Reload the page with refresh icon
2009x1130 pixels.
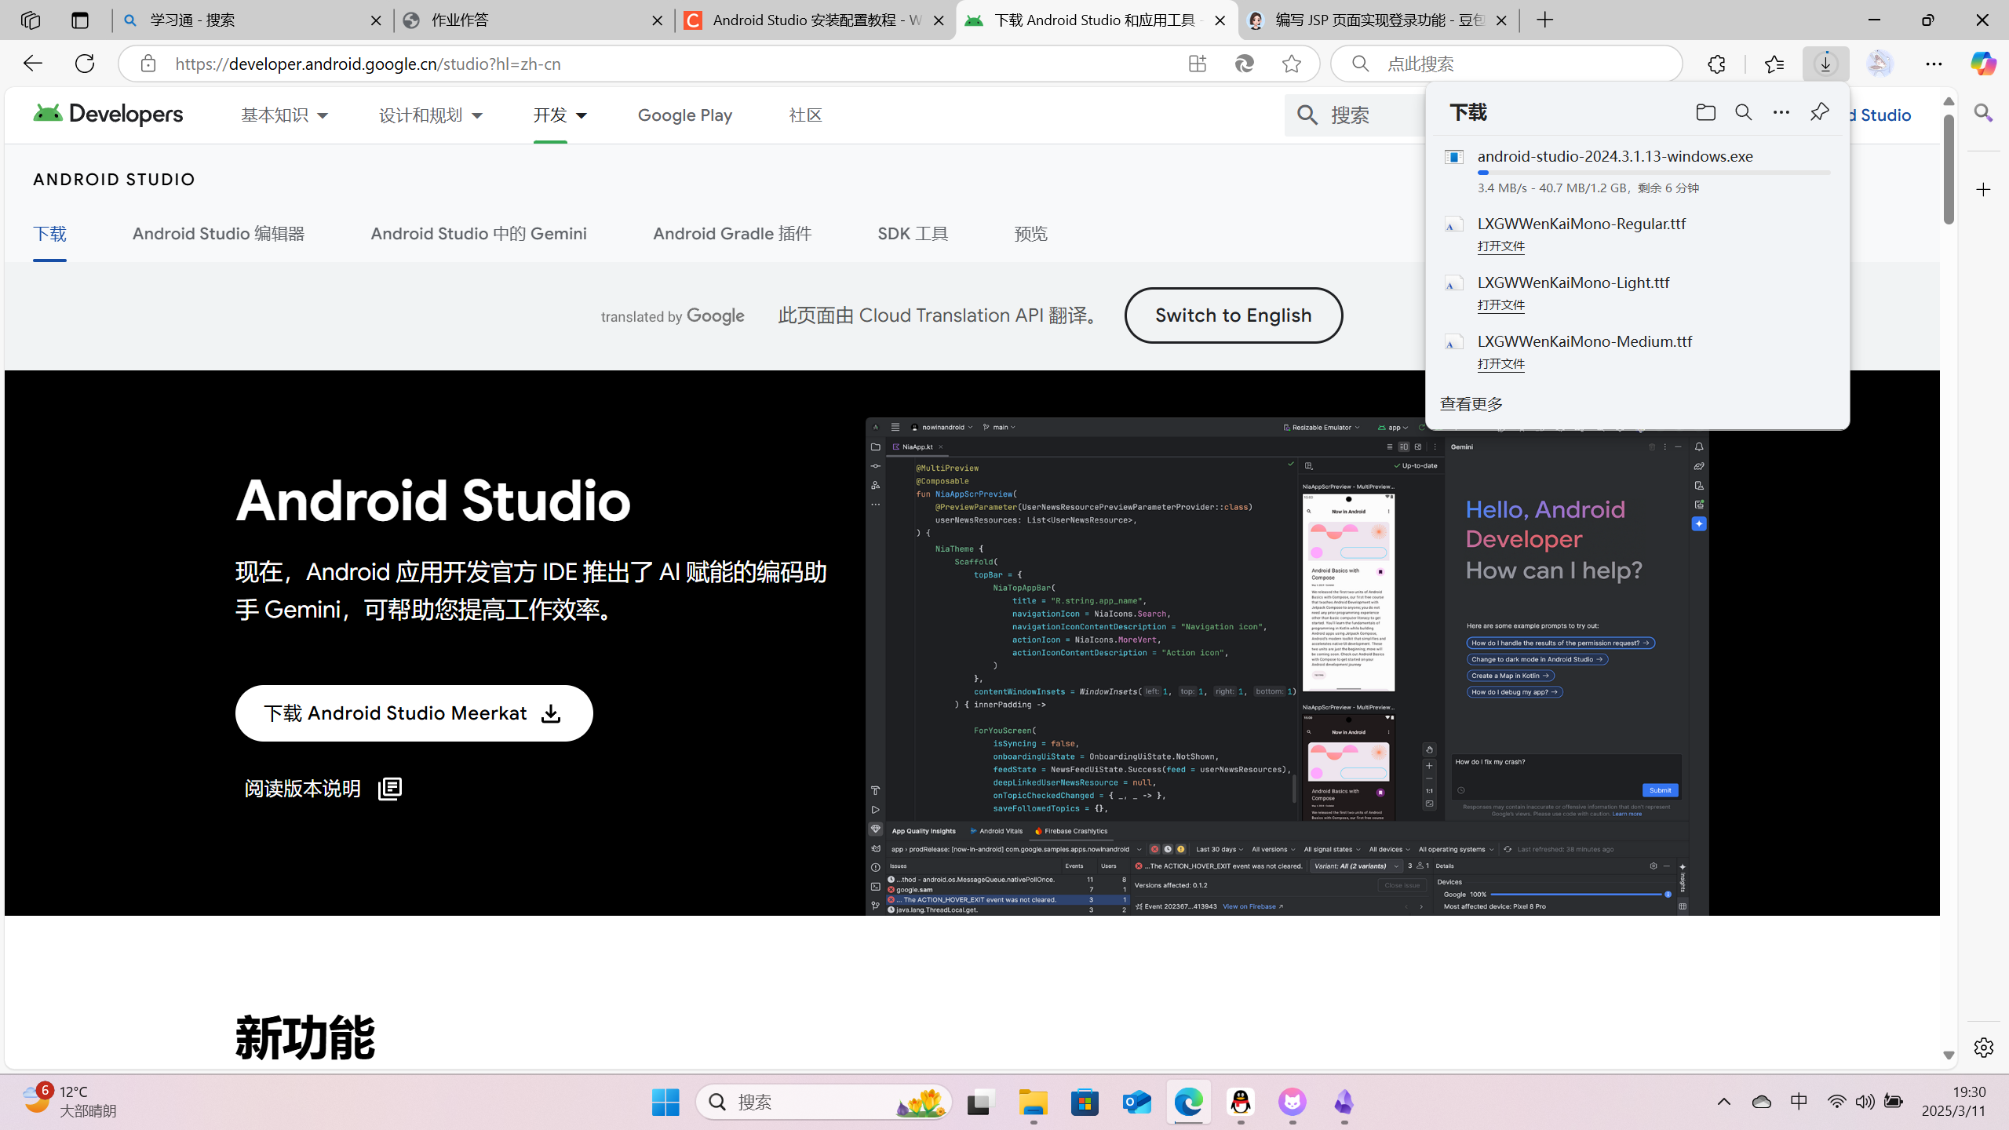[85, 64]
